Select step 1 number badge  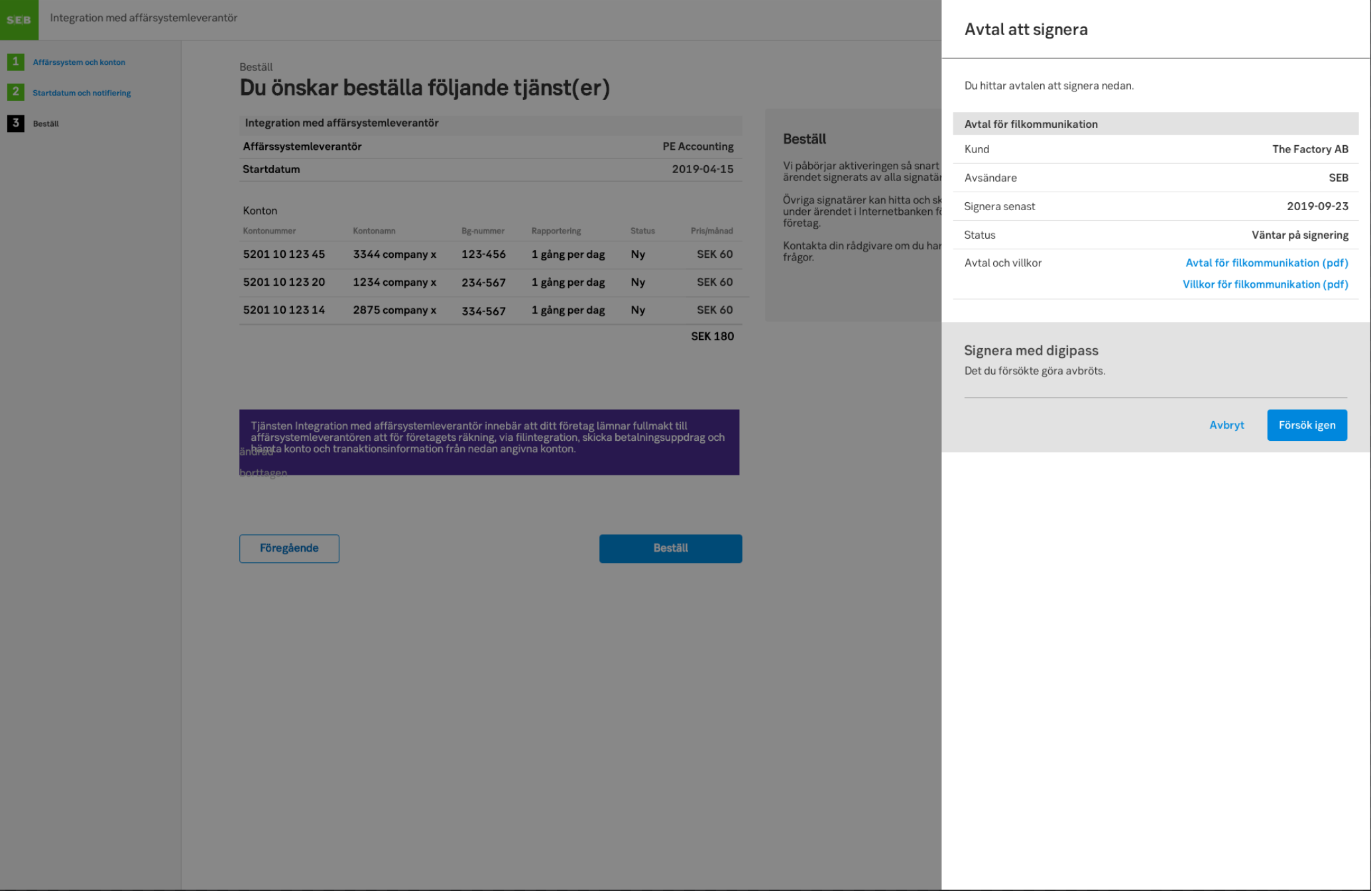[x=15, y=62]
